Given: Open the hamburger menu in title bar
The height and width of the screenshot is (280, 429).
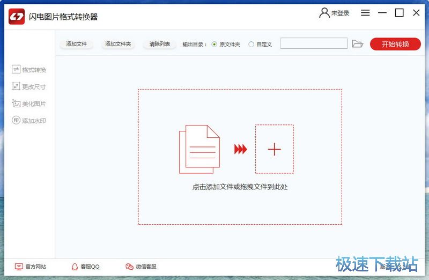Looking at the screenshot, I should (x=365, y=13).
